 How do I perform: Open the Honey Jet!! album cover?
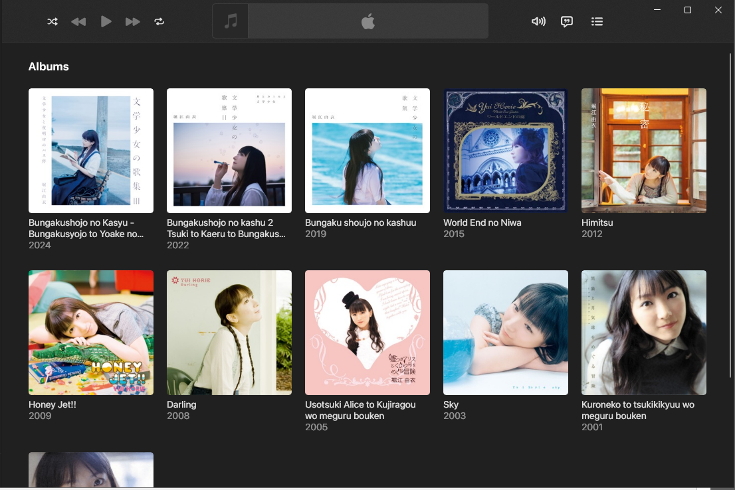tap(91, 332)
